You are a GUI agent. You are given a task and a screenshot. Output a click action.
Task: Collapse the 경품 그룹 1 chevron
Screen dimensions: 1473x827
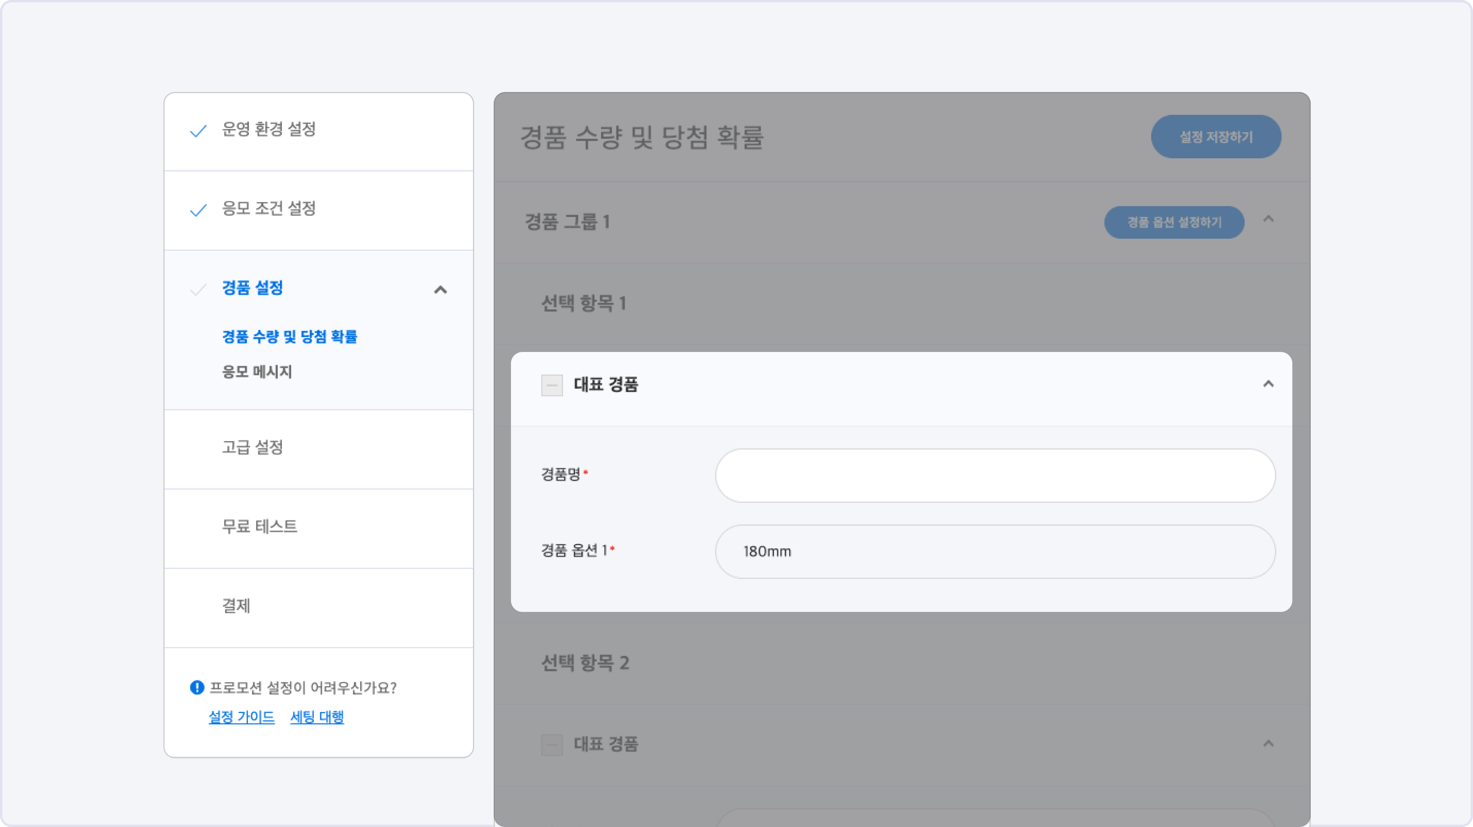click(1268, 219)
